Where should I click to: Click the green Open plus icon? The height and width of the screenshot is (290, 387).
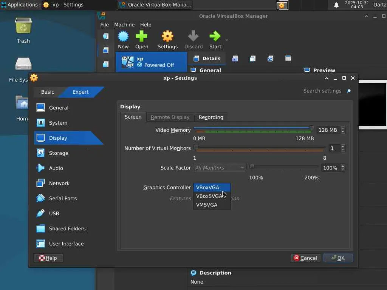tap(141, 37)
